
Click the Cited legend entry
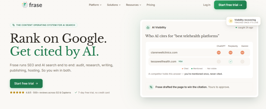coord(185,69)
